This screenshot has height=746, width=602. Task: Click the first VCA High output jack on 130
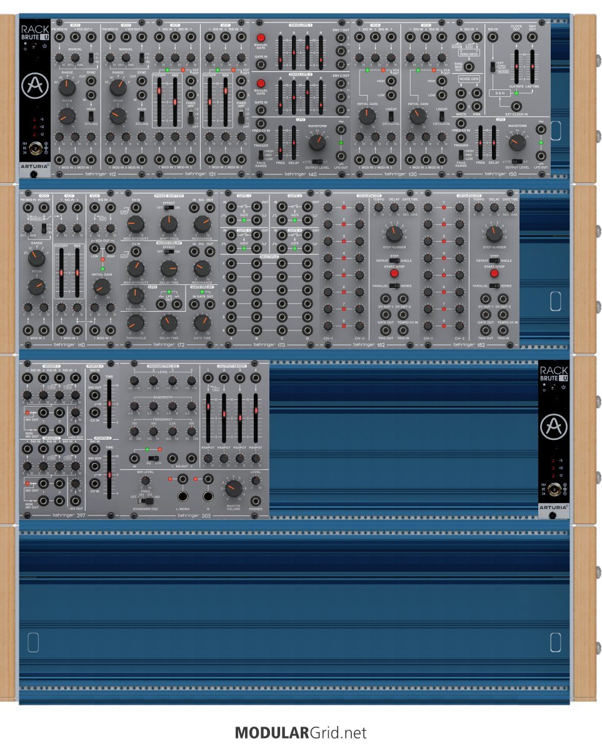391,81
